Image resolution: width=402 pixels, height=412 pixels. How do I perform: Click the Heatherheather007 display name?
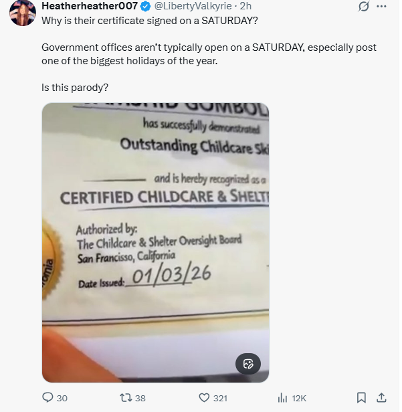click(x=90, y=6)
